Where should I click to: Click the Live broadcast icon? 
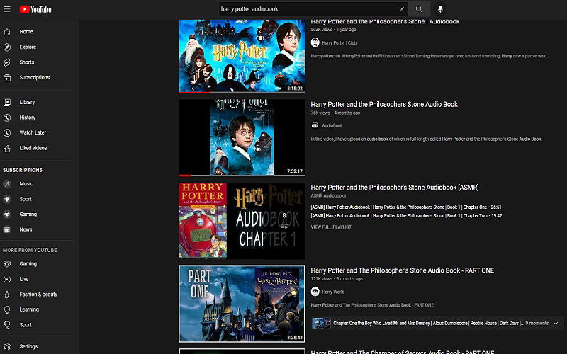7,279
